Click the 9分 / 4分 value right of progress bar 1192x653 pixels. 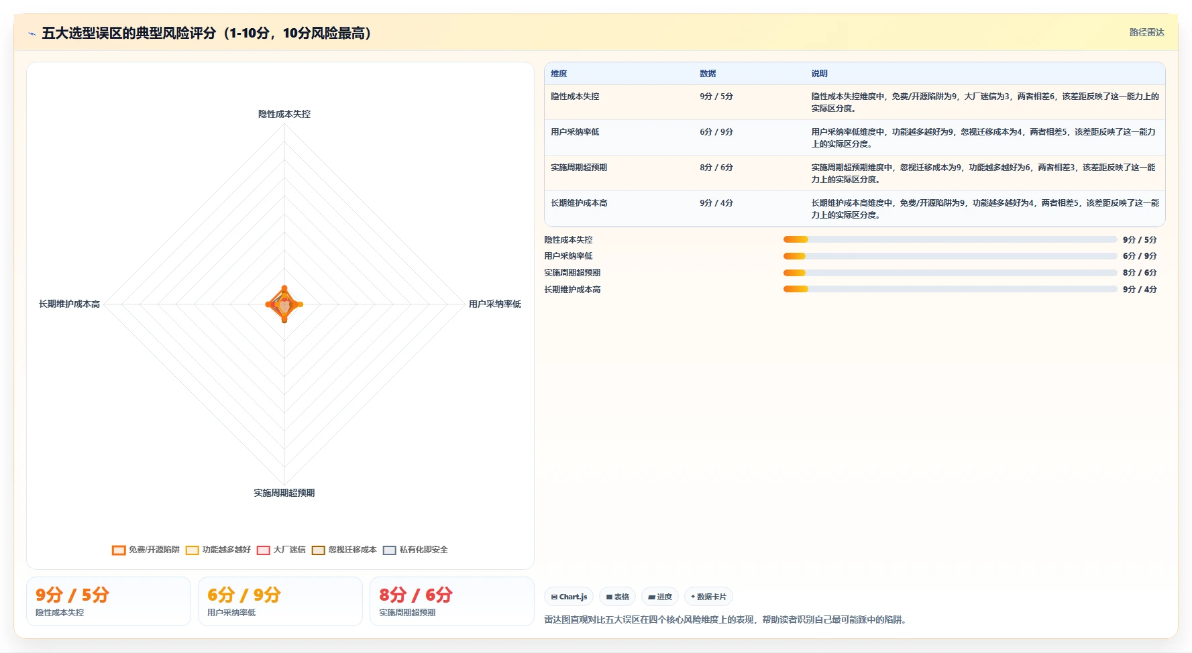[1140, 290]
